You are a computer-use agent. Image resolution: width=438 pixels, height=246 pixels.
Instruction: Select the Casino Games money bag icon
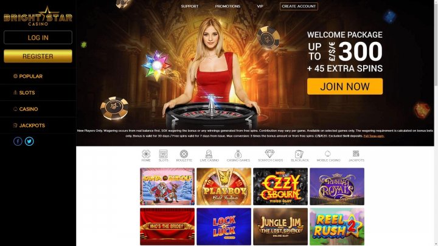click(x=238, y=154)
